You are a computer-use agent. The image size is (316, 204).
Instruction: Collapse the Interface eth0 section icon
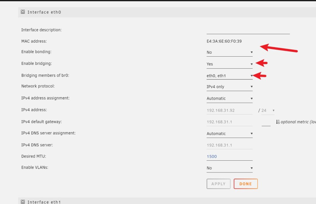click(23, 12)
